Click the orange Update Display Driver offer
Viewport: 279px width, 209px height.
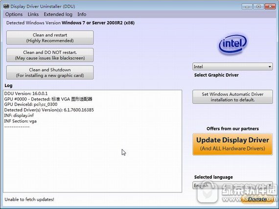(232, 144)
